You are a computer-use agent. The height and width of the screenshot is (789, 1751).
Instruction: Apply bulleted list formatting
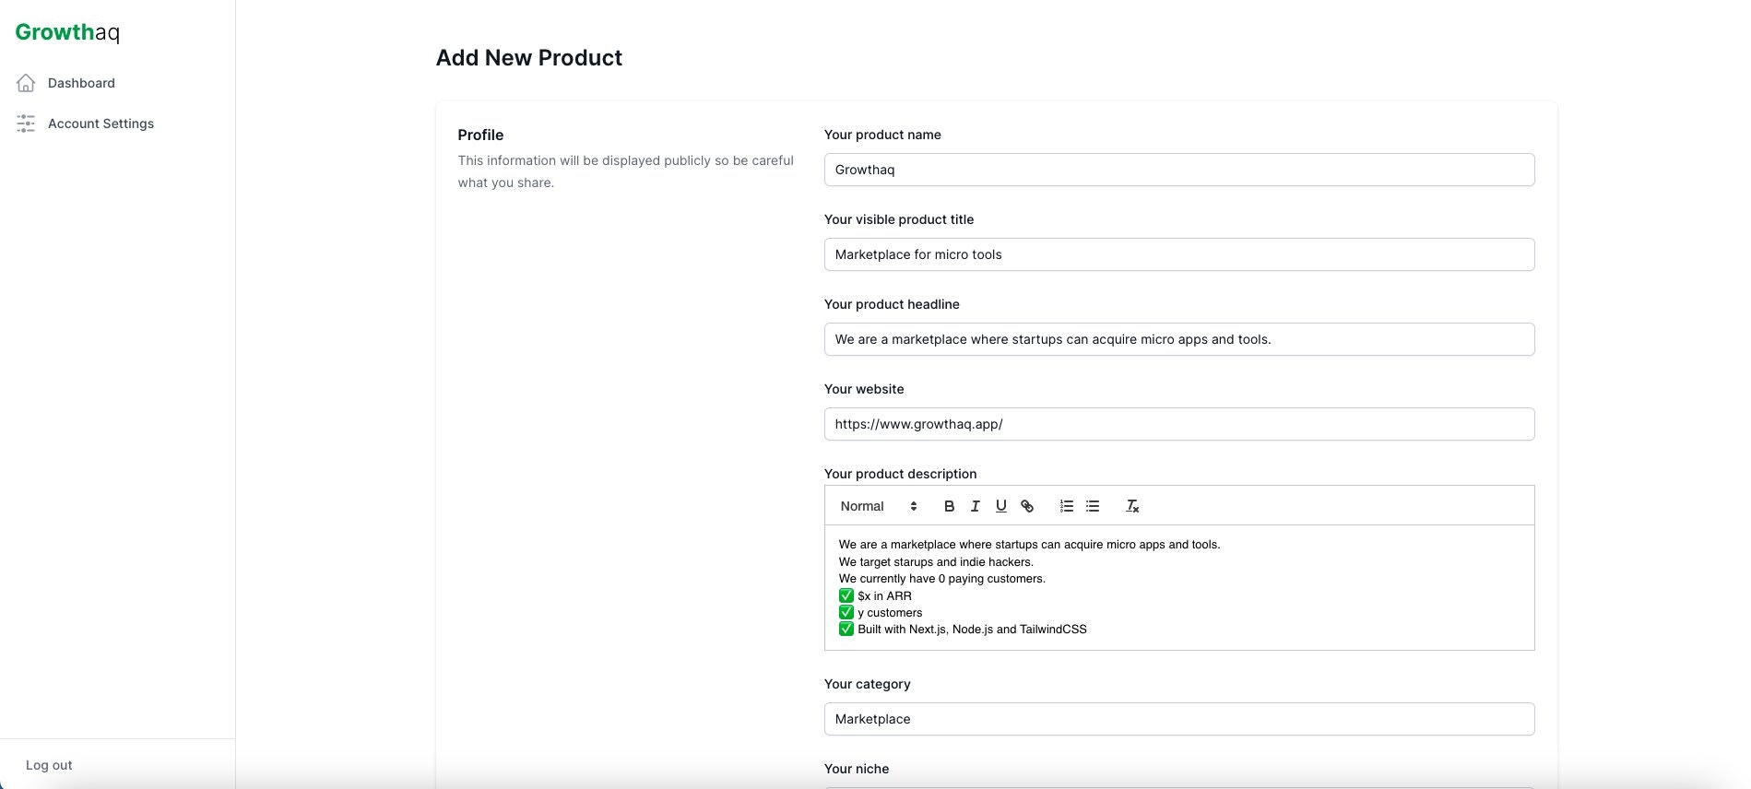click(1093, 506)
